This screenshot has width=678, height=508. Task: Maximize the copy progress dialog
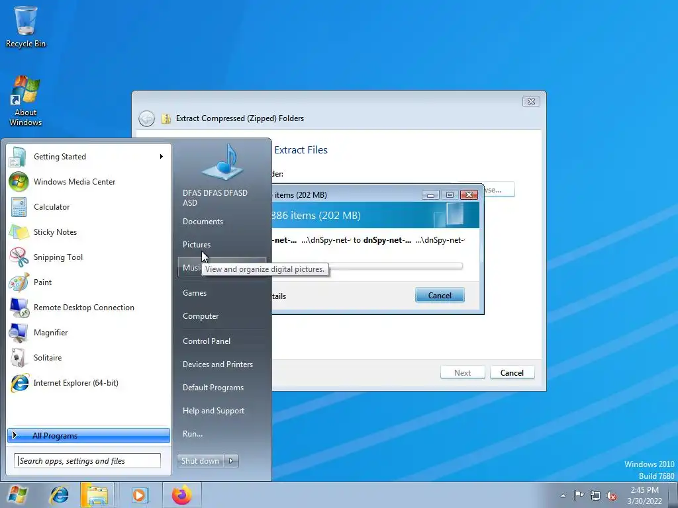pyautogui.click(x=450, y=195)
